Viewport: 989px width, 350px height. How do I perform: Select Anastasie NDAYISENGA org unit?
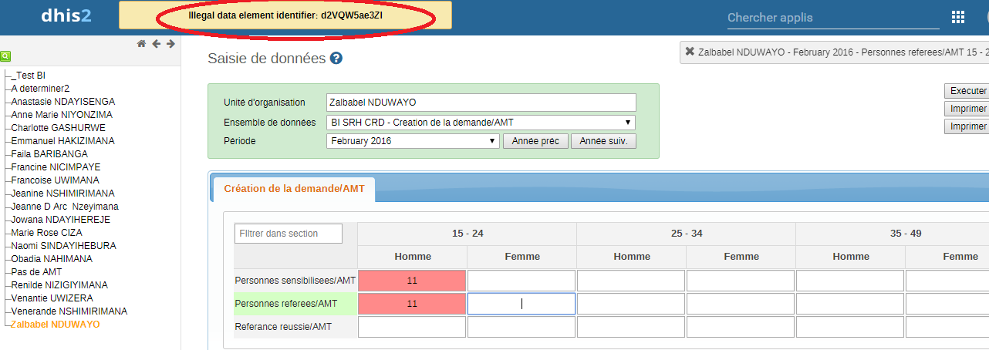(63, 102)
